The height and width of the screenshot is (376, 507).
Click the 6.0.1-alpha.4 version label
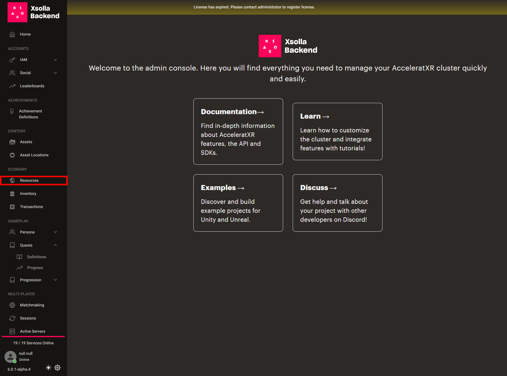(19, 369)
